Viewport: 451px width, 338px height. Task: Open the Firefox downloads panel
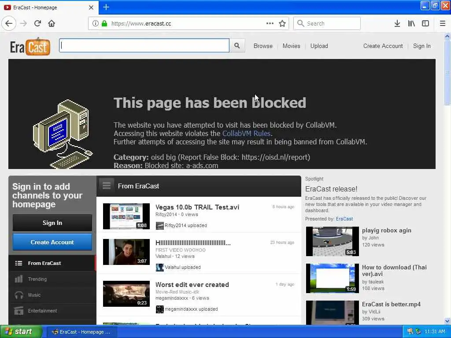coord(397,23)
